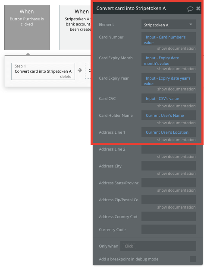204x267 pixels.
Task: Click the empty Address Line 2 field
Action: pyautogui.click(x=169, y=149)
